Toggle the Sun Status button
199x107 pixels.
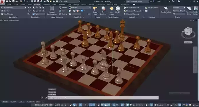[x=112, y=11]
